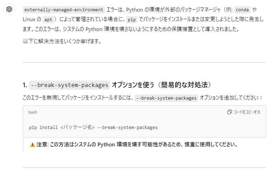
Task: Click the heading number 1.
Action: [x=25, y=85]
